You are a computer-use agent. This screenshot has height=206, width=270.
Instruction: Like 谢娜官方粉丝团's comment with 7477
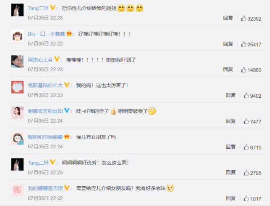pos(246,121)
